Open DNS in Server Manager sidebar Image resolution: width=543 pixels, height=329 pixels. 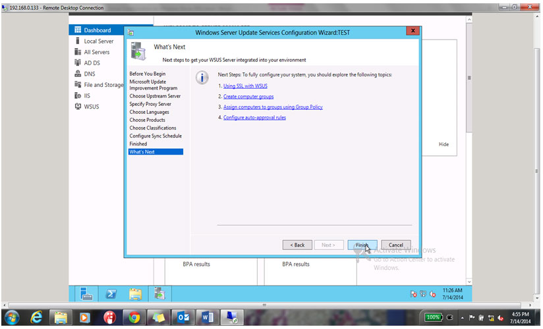(x=90, y=74)
